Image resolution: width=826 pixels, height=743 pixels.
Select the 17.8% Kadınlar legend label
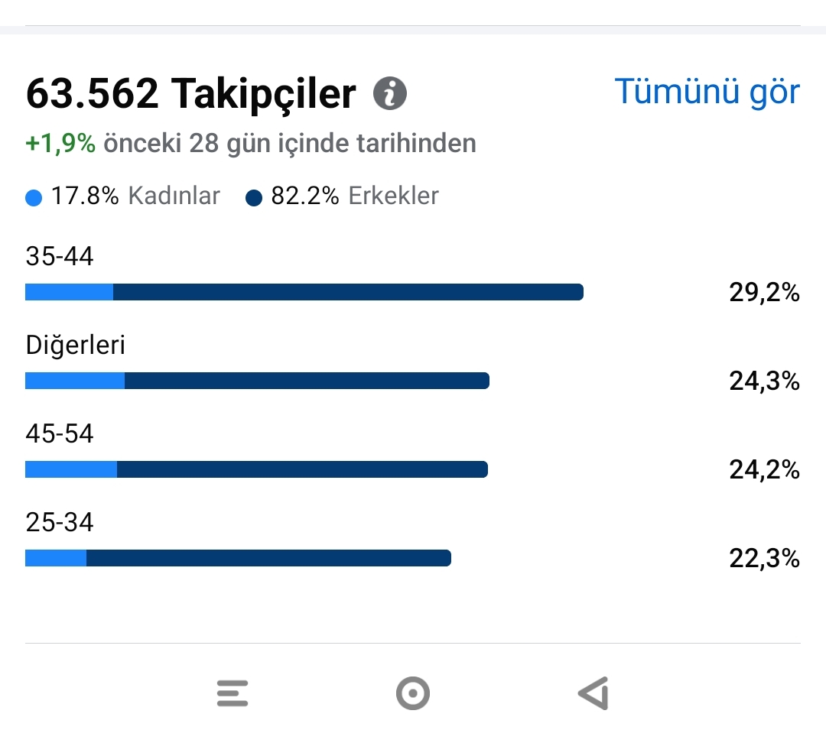coord(135,196)
